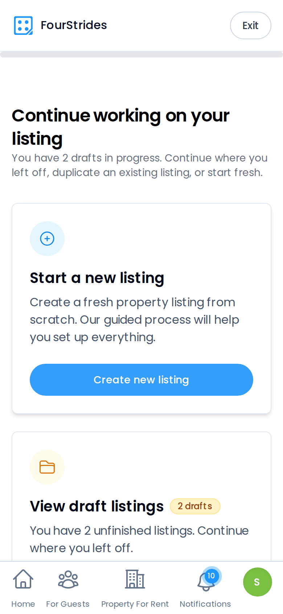
Task: Select the Home tab label
Action: click(23, 604)
